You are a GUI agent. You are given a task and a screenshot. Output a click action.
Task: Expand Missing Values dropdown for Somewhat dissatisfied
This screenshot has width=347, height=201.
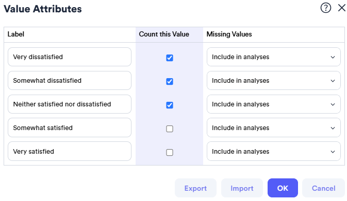(x=274, y=81)
